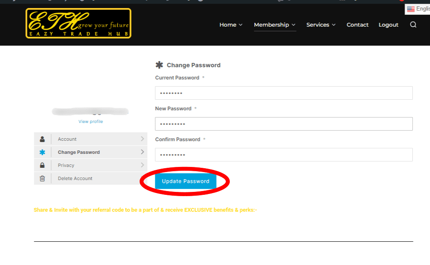Open the Contact page
This screenshot has height=265, width=430.
[357, 25]
